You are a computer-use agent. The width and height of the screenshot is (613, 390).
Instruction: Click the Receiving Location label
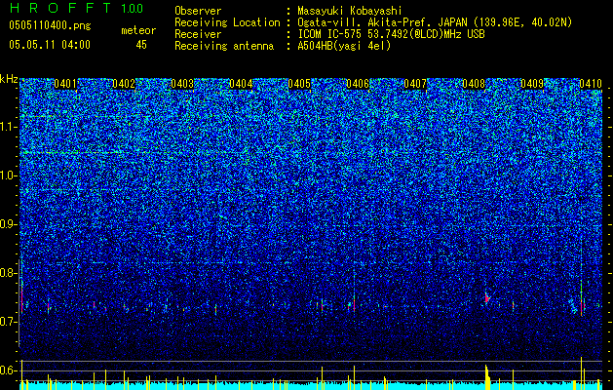(227, 22)
